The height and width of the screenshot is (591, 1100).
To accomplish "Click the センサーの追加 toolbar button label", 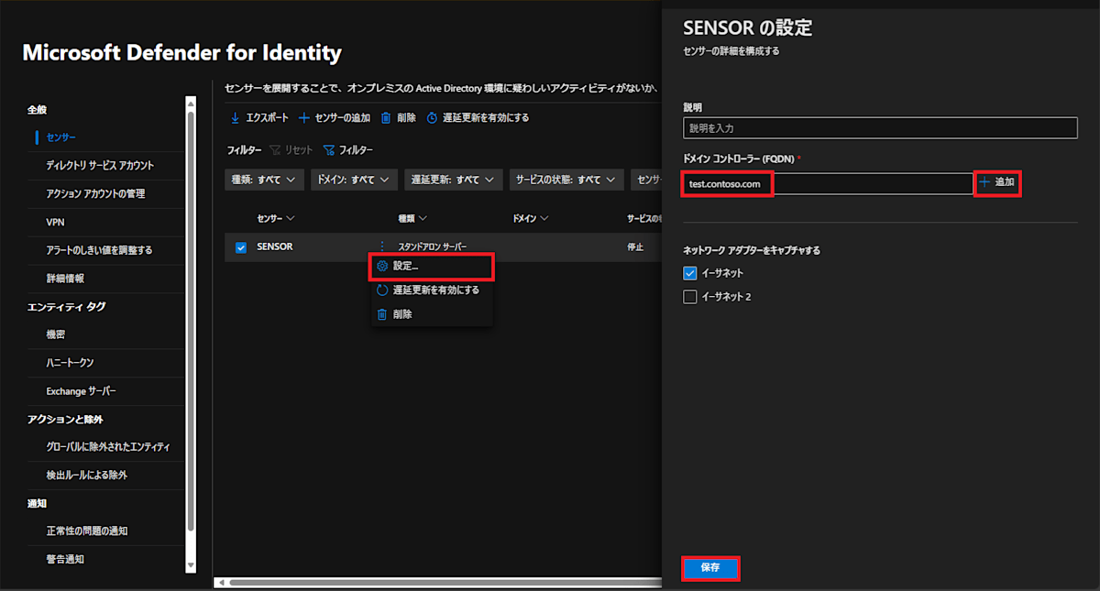I will [x=342, y=118].
